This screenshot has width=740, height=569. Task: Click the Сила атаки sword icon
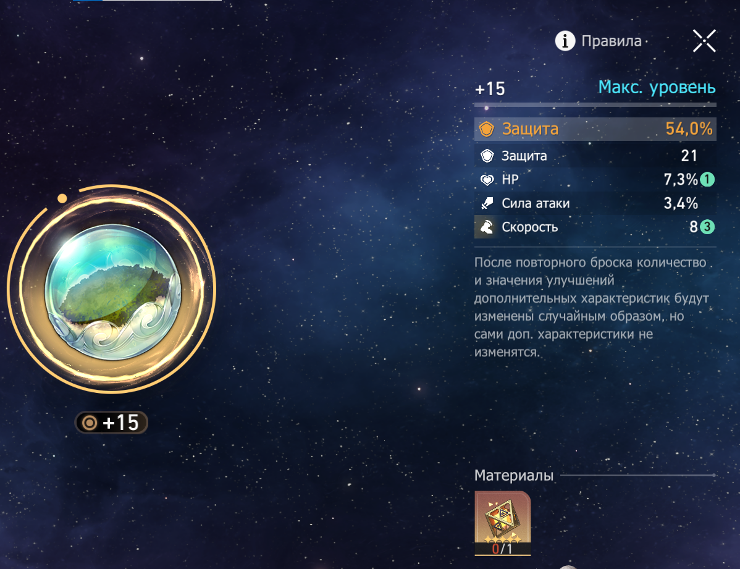(487, 203)
